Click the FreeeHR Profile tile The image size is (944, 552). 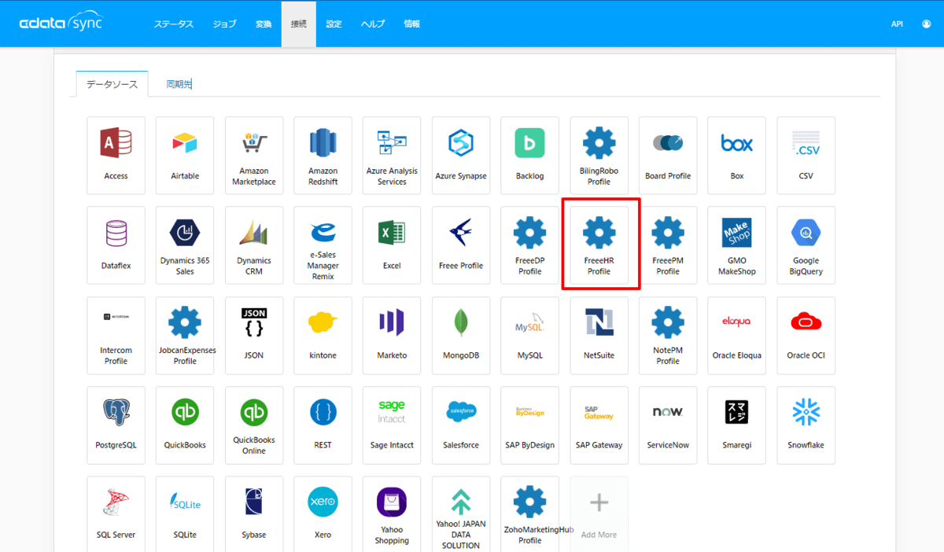[599, 245]
